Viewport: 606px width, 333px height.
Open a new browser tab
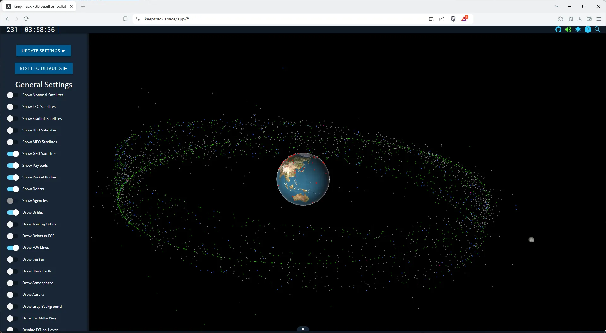pyautogui.click(x=83, y=6)
